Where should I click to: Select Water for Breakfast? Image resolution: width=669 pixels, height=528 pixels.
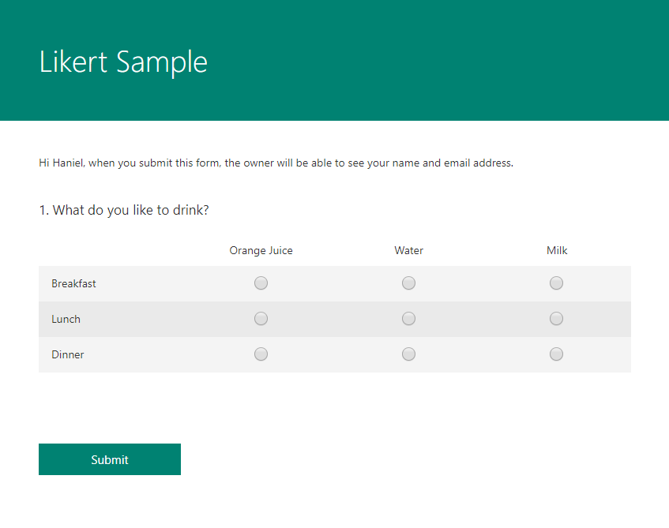click(x=408, y=283)
